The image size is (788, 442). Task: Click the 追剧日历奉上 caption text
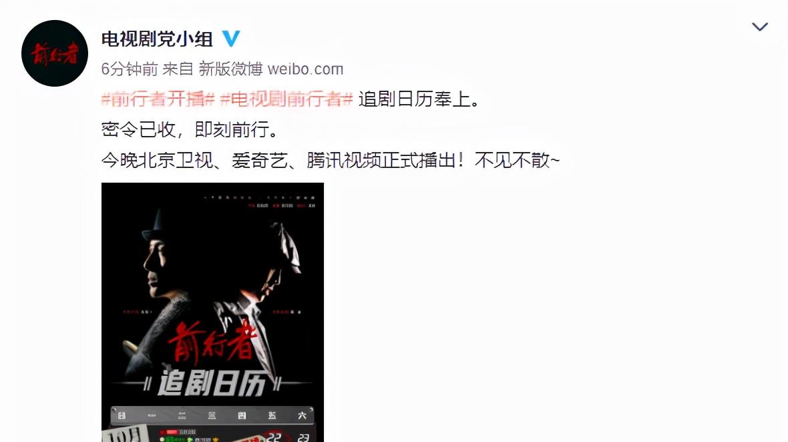pos(419,99)
